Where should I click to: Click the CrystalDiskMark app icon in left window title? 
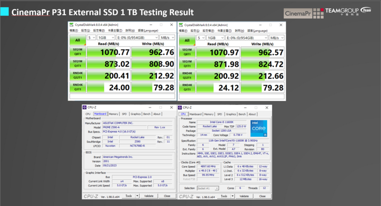point(71,25)
